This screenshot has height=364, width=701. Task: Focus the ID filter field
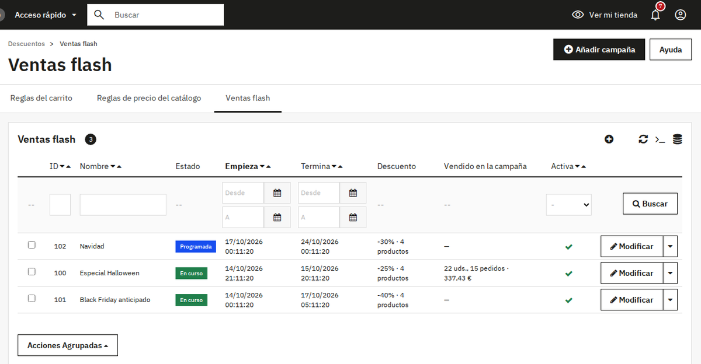point(60,205)
